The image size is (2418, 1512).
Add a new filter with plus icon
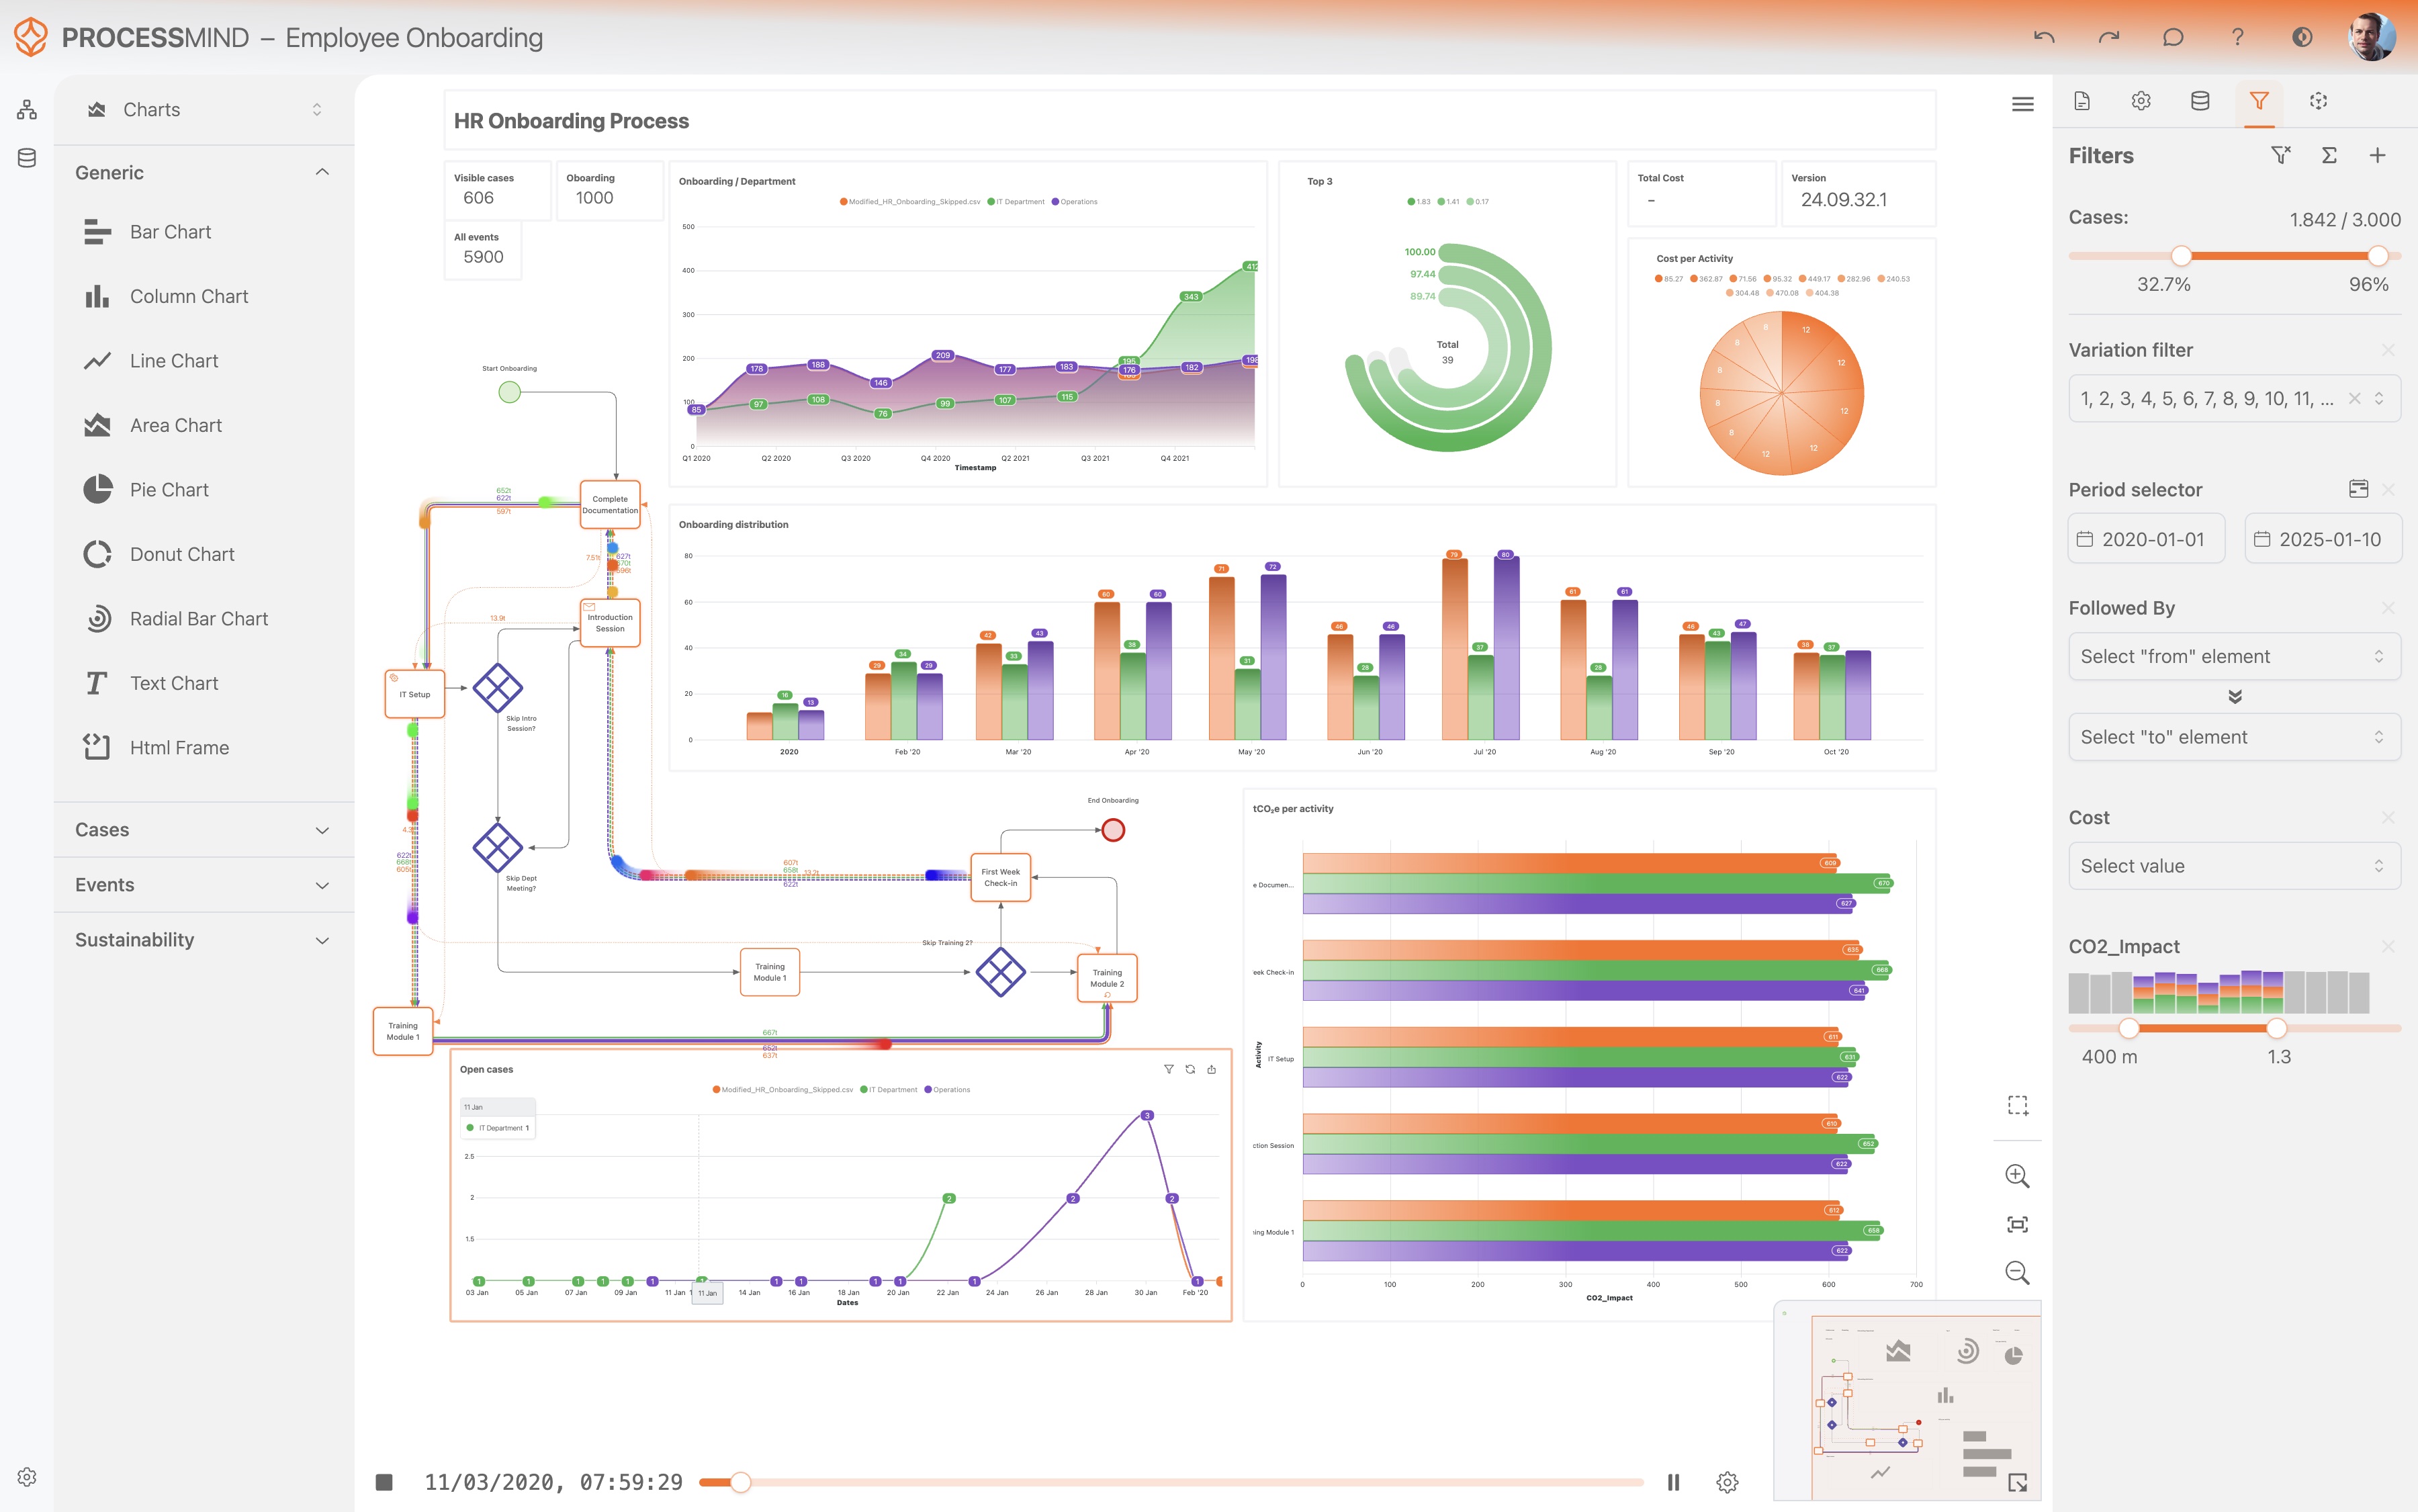[x=2377, y=155]
